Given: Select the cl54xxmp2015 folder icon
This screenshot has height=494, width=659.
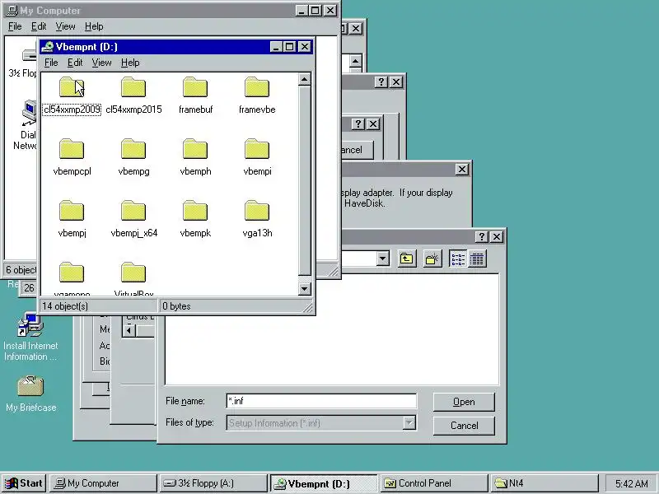Looking at the screenshot, I should click(133, 87).
